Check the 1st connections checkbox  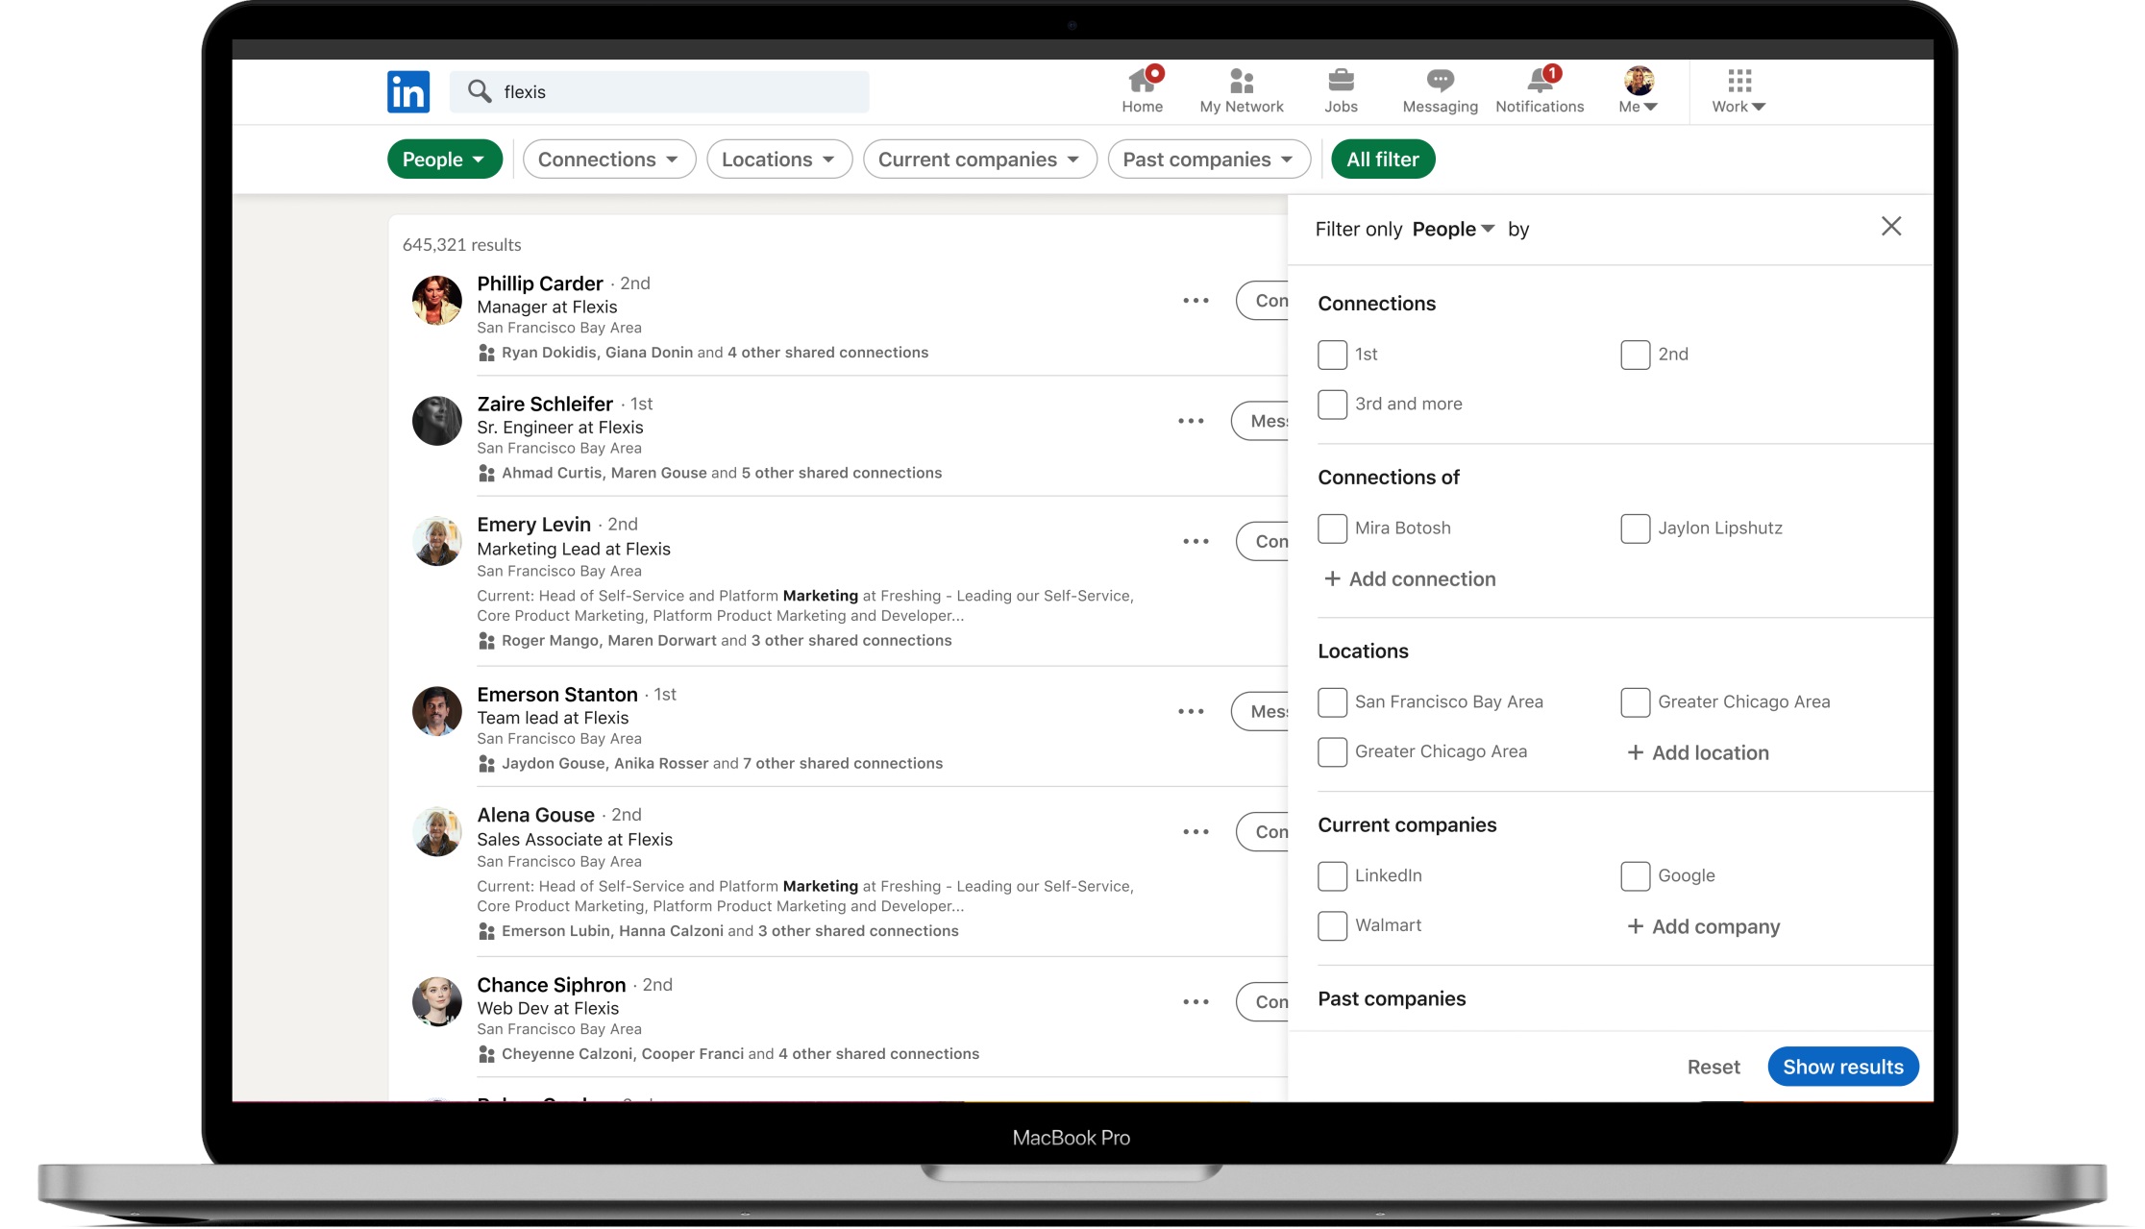1332,355
